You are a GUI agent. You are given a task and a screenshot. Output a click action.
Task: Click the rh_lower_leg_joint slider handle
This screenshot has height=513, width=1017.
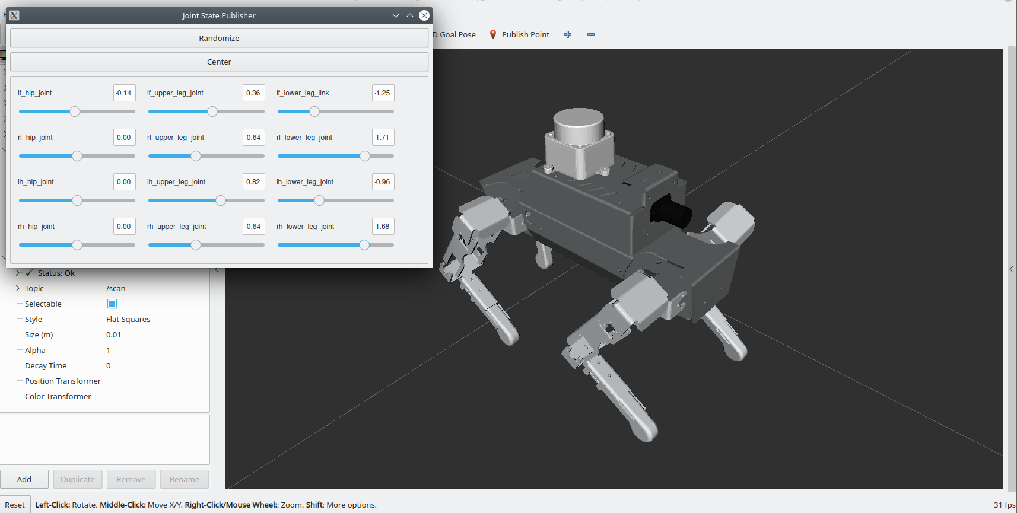(364, 245)
